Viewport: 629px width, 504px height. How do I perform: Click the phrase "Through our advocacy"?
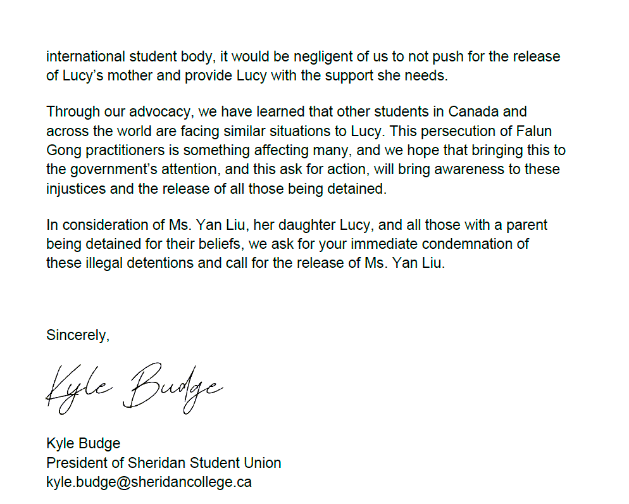coord(120,112)
